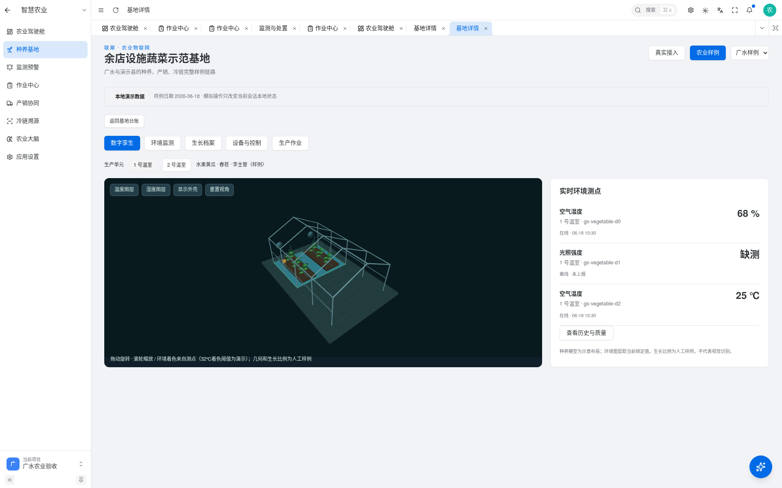Switch to the 生长档案 tab
This screenshot has width=782, height=488.
(x=203, y=143)
